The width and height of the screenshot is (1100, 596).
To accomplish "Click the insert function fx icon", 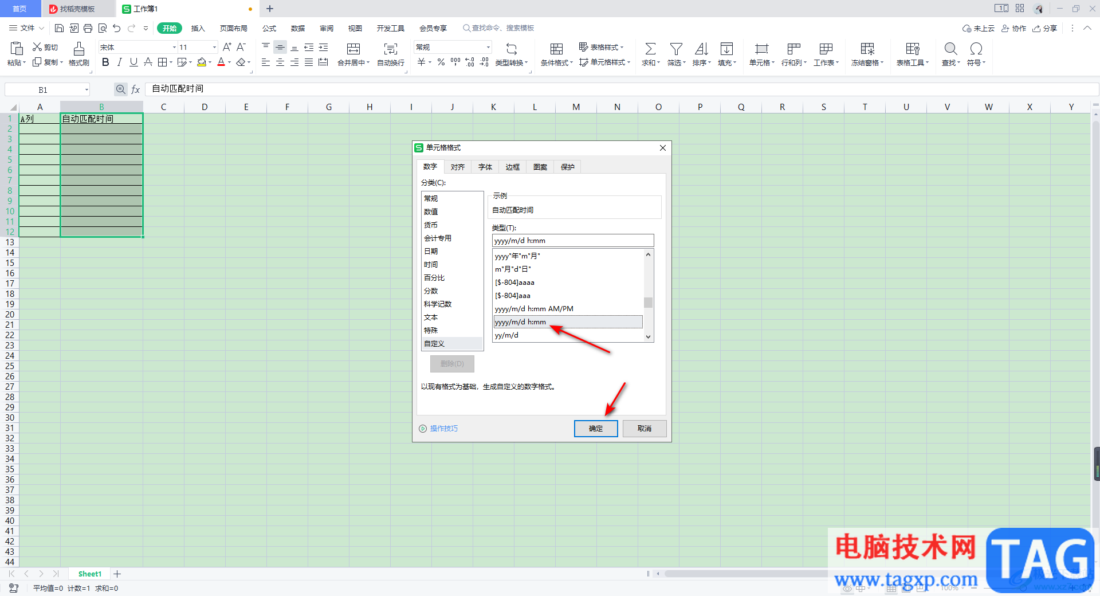I will click(x=136, y=89).
